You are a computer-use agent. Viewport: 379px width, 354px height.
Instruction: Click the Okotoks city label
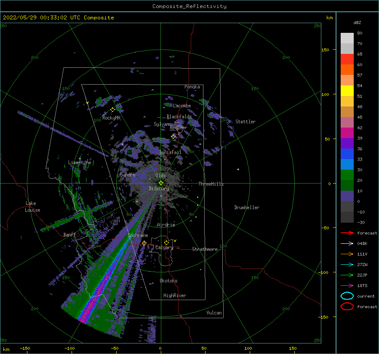pos(168,281)
